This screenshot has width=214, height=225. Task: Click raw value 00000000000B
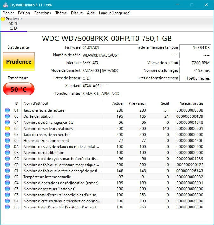point(190,110)
